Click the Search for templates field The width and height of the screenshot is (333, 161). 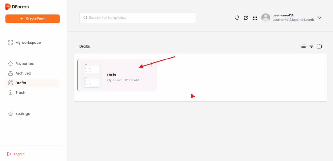[138, 18]
